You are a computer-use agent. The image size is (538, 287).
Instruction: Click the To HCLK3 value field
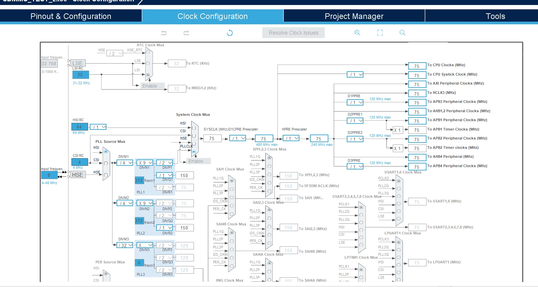tap(417, 94)
